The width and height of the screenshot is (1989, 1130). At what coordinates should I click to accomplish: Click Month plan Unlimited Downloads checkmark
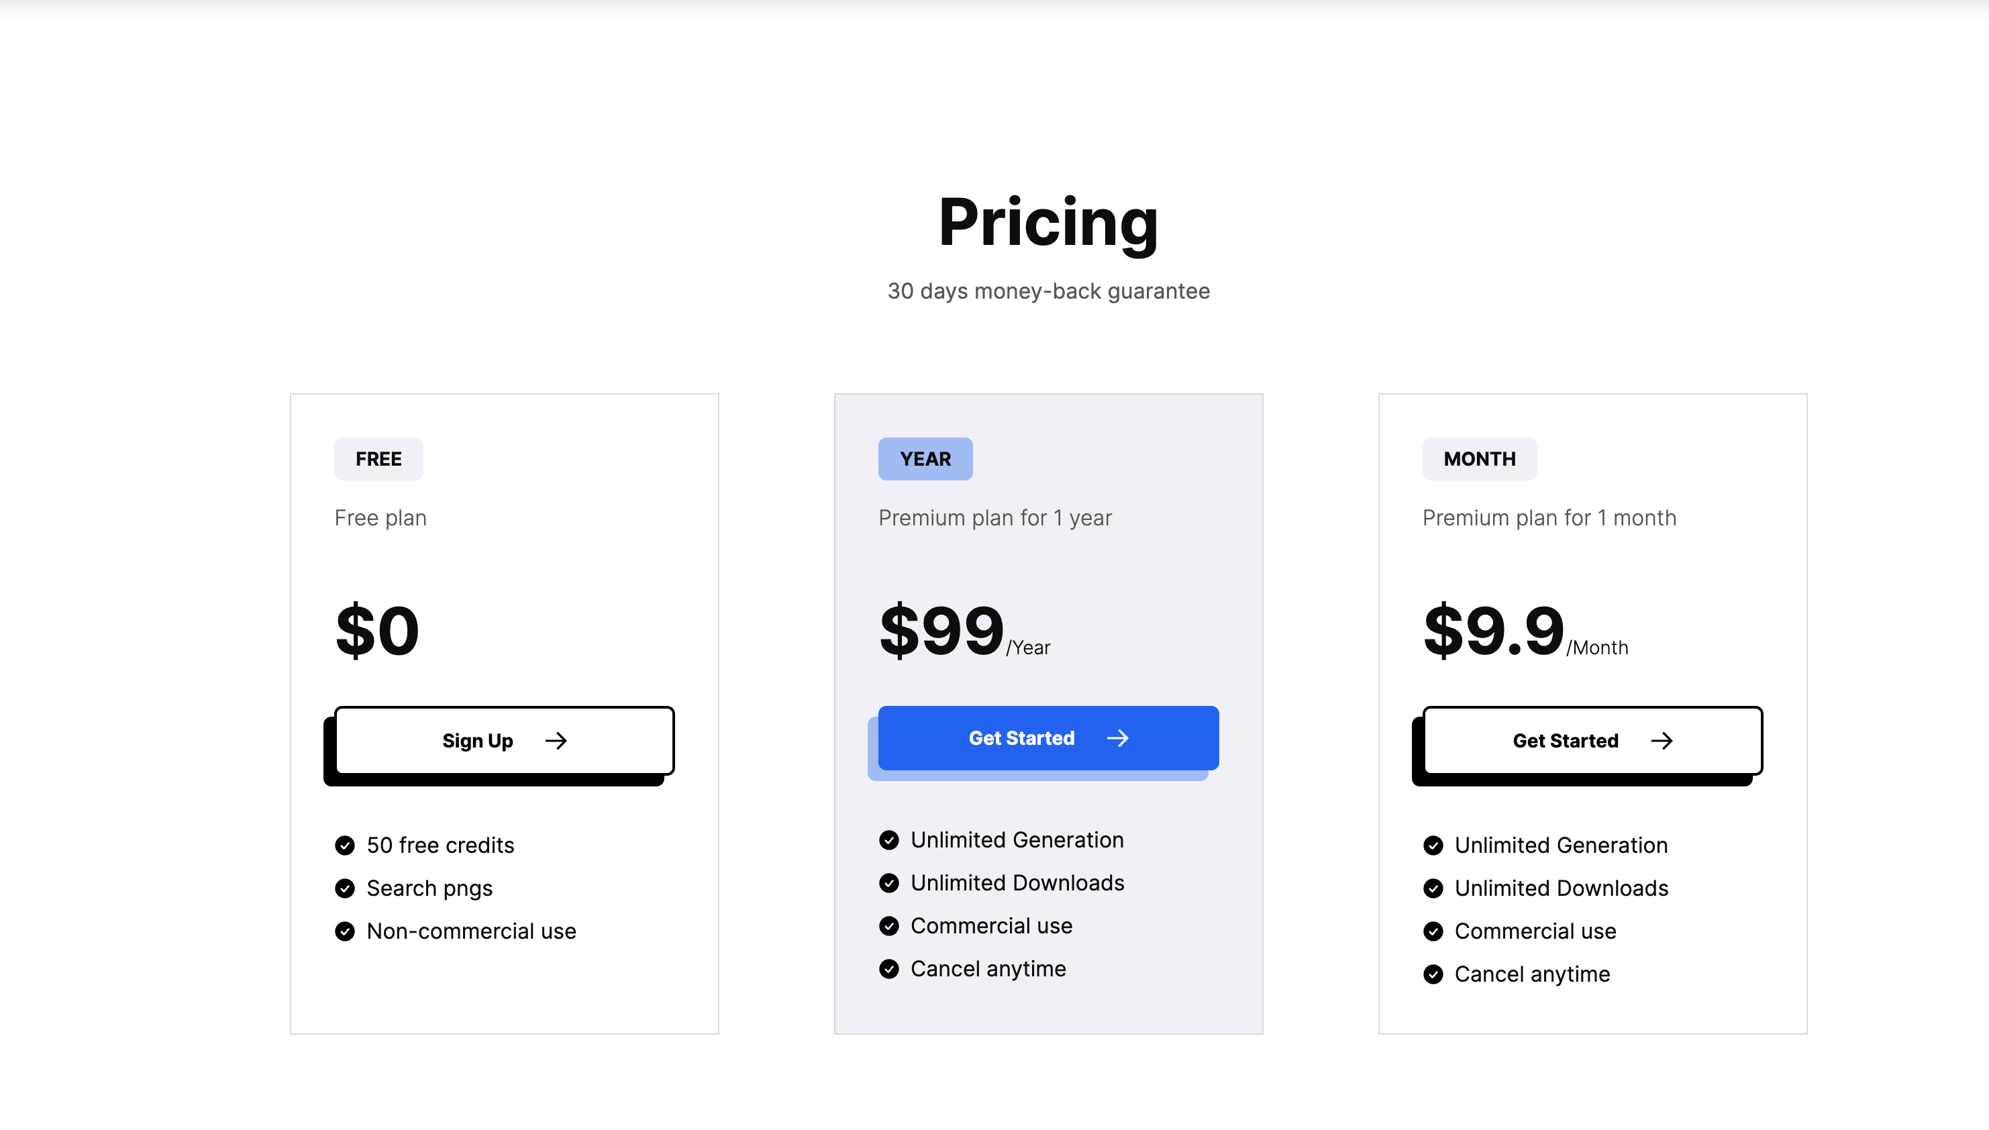1433,888
